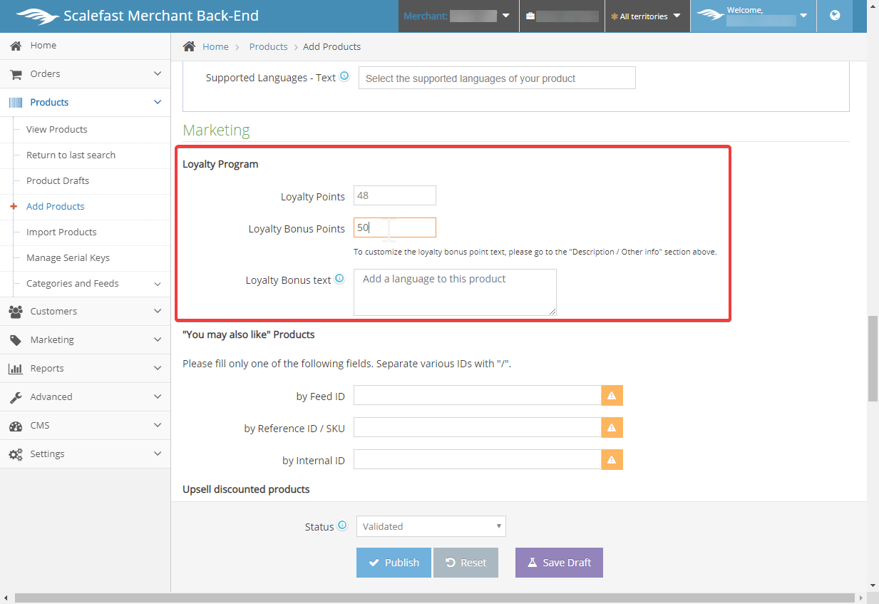
Task: Click the warning icon next to by Reference ID / SKU
Action: point(612,428)
